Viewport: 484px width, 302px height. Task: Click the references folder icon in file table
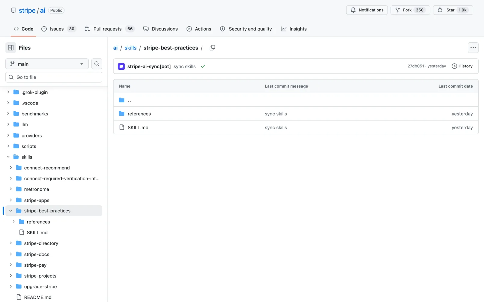coord(122,114)
